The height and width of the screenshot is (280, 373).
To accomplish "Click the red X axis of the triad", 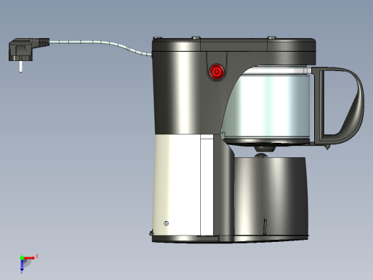I will point(29,258).
